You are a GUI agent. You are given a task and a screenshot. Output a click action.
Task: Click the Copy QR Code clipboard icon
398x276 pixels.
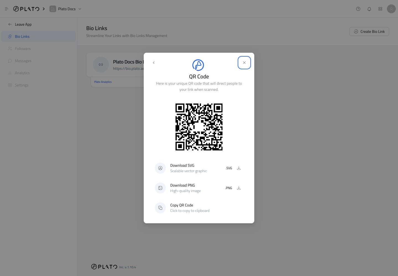(x=160, y=208)
